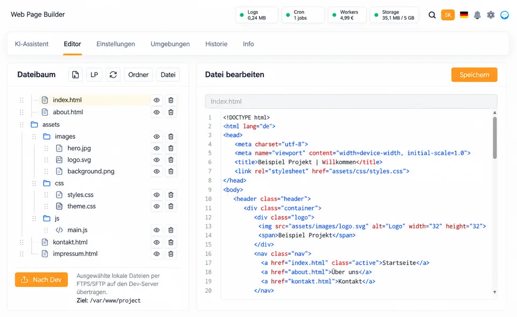This screenshot has width=517, height=317.
Task: Open the Historie tab
Action: pos(216,44)
